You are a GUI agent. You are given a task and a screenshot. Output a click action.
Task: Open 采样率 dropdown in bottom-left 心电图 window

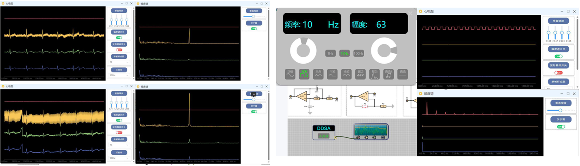[x=119, y=158]
